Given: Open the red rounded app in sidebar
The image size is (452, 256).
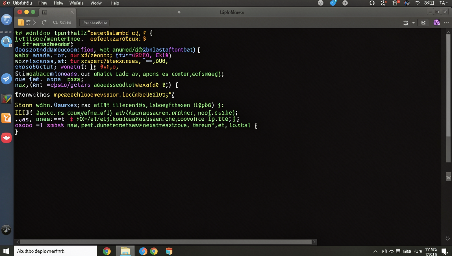Looking at the screenshot, I should click(6, 138).
